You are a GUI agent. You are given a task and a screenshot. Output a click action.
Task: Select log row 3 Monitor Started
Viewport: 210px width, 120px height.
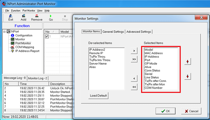pyautogui.click(x=38, y=92)
